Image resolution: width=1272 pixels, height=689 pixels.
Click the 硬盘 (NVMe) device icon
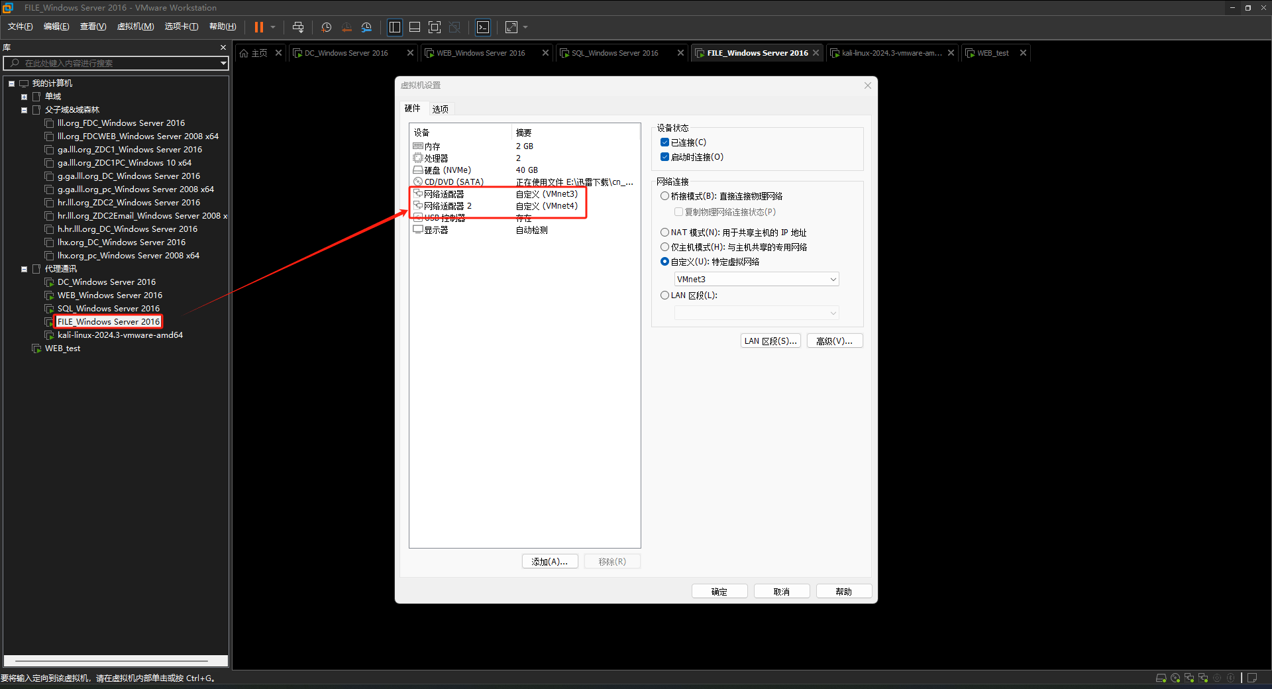[x=418, y=170]
